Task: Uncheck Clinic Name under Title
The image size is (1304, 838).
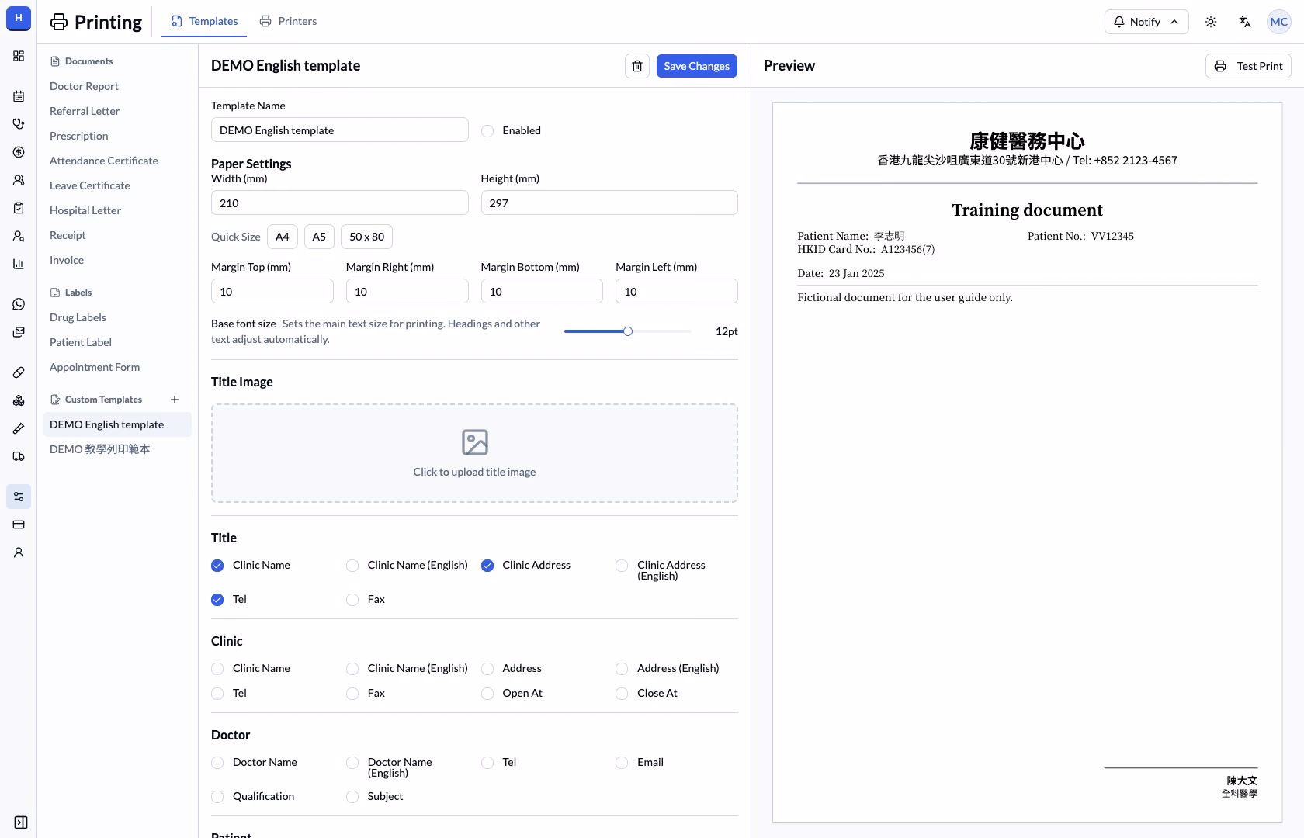Action: 217,566
